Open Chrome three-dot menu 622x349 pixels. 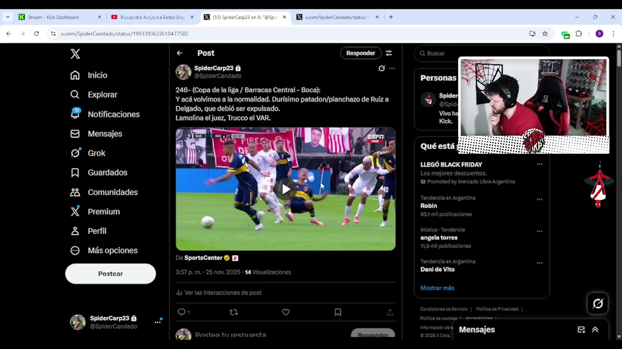click(x=613, y=33)
